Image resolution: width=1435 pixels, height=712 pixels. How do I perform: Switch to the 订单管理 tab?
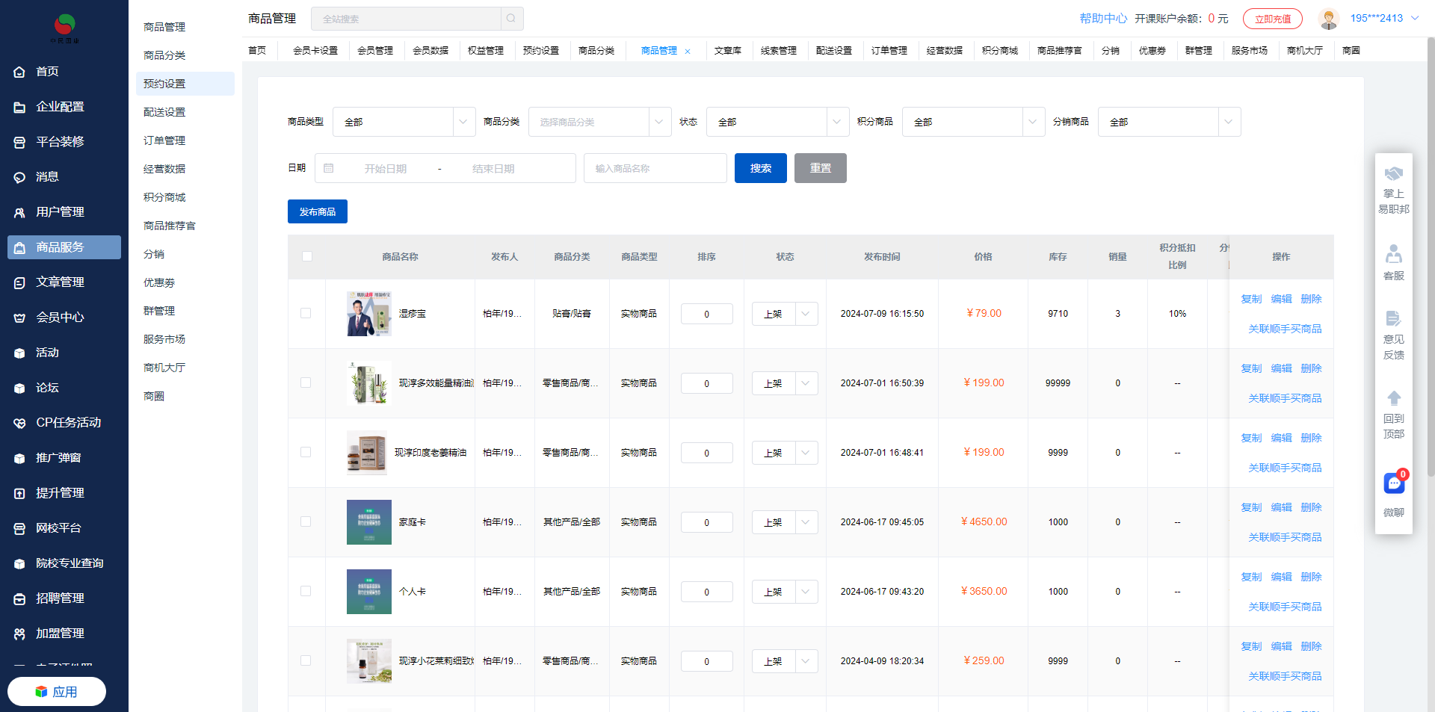click(889, 51)
